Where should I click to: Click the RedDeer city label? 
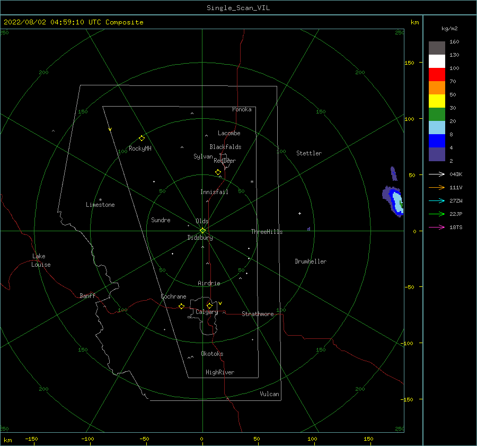coord(225,161)
